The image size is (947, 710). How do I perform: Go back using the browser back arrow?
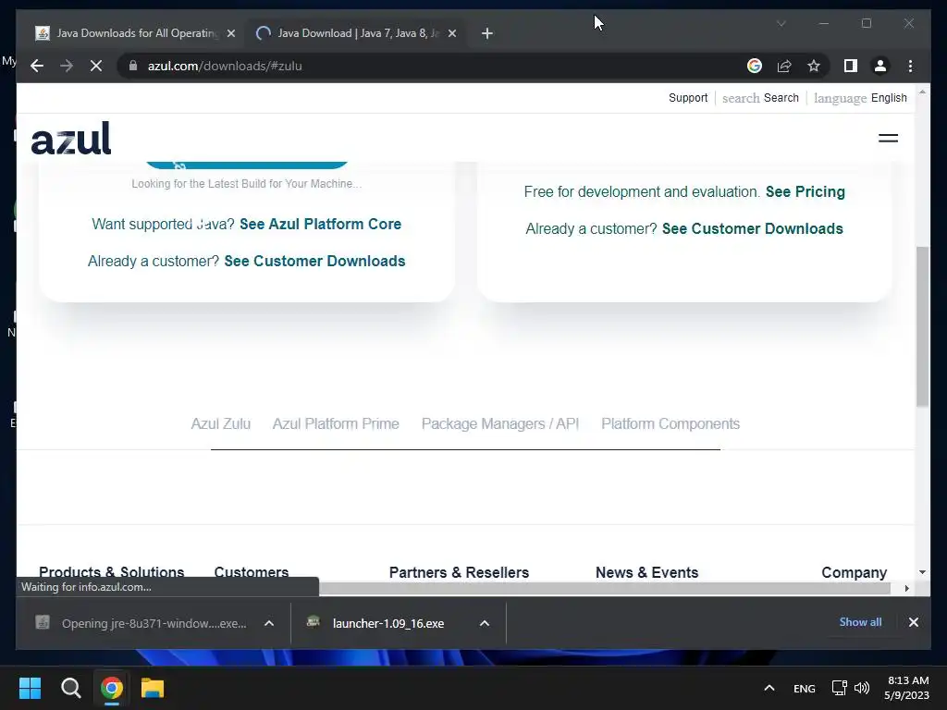click(37, 66)
